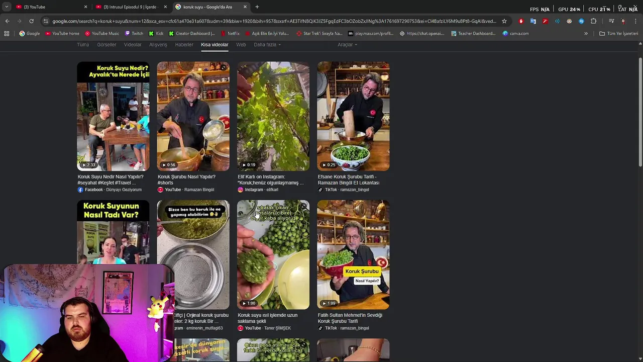Open the Star Trek'i Sirayla bookmark
The width and height of the screenshot is (643, 362).
[319, 34]
